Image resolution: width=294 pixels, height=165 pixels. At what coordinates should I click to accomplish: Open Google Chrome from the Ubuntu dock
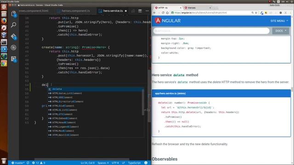[4, 63]
